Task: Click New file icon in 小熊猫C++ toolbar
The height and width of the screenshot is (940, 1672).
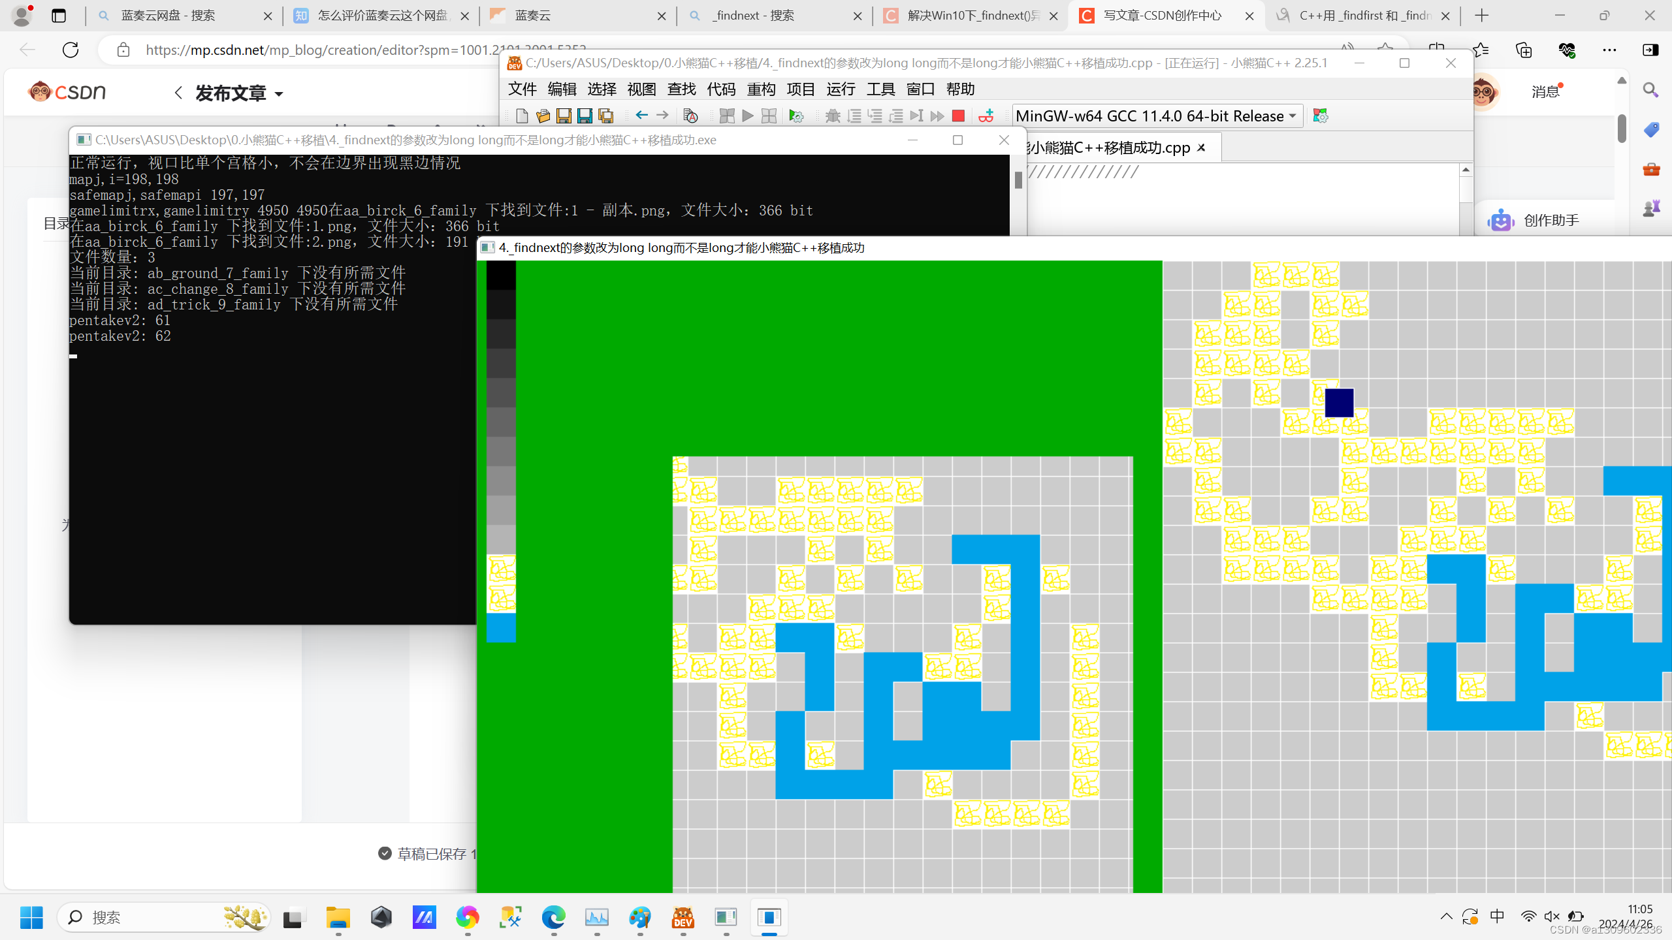Action: click(x=521, y=116)
